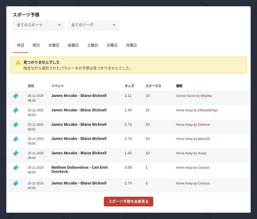The height and width of the screenshot is (219, 257).
Task: Click yellow warning triangle icon in alert
Action: point(18,62)
